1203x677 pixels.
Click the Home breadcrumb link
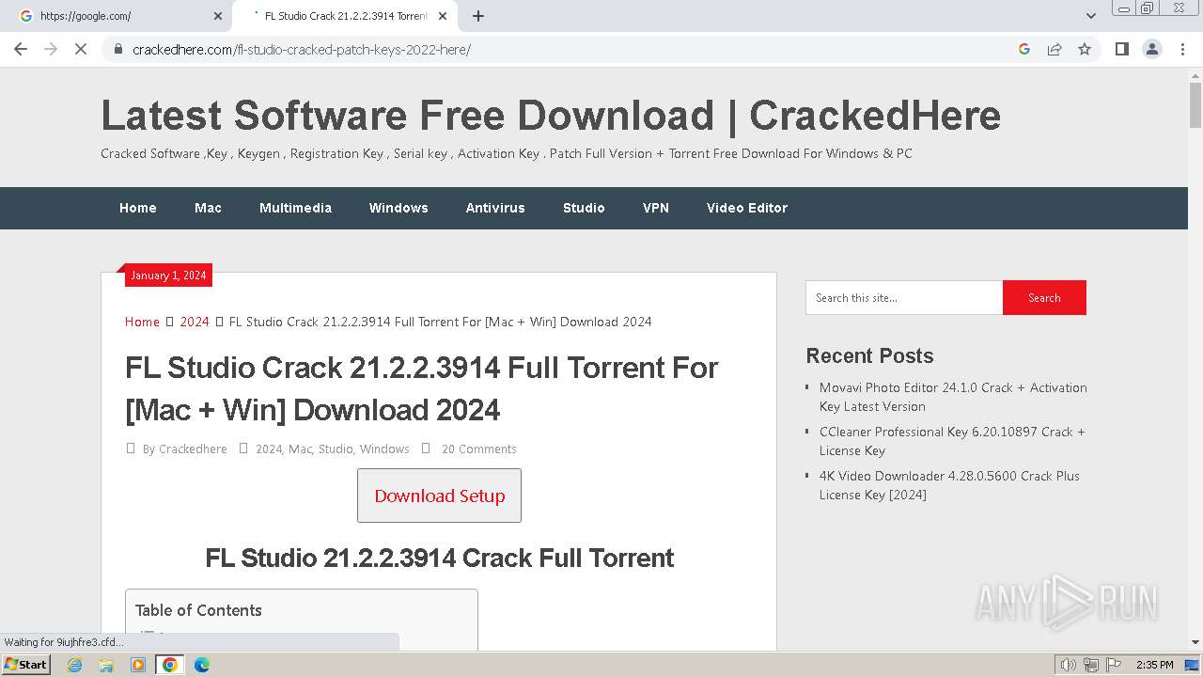tap(142, 322)
